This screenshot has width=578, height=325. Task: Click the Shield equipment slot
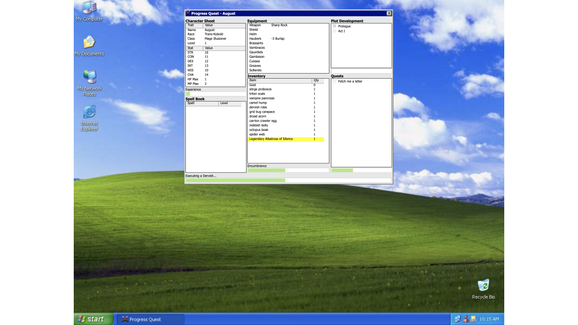(288, 30)
